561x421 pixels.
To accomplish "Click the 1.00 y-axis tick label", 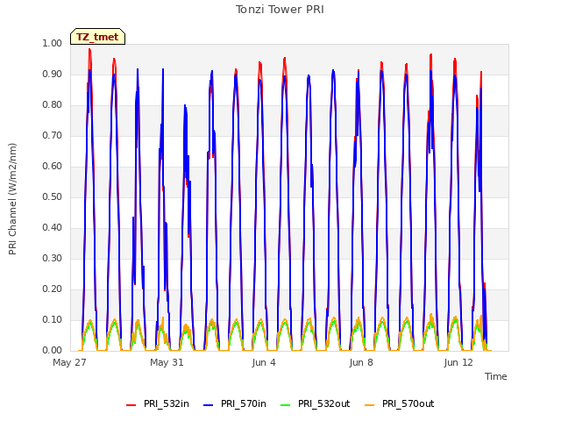I will (x=53, y=43).
